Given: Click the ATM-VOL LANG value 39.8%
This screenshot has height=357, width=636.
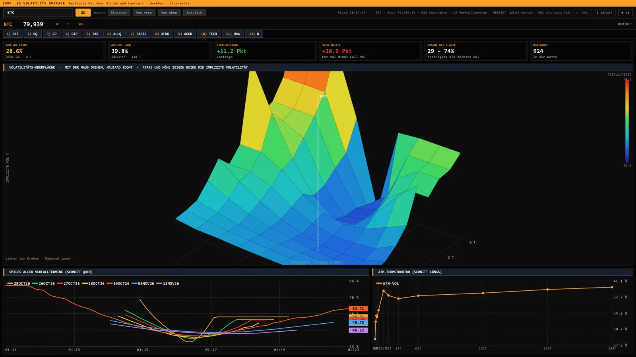Looking at the screenshot, I should [120, 51].
